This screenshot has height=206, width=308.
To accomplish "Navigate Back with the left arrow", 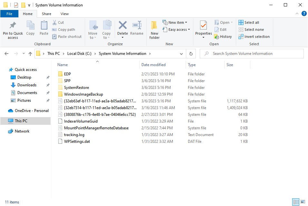I will [6, 54].
